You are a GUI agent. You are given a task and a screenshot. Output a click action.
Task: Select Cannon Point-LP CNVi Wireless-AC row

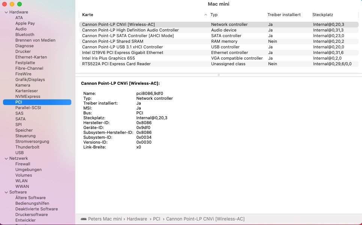point(219,24)
